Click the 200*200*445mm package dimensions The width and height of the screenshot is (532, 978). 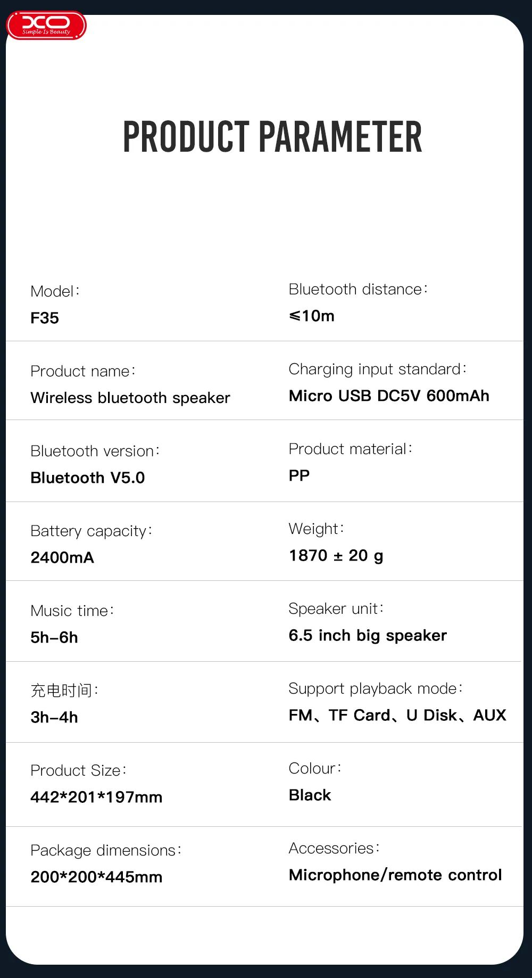(96, 877)
